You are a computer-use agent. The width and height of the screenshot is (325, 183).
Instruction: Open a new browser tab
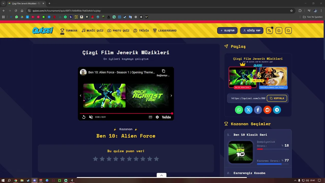coord(49,3)
